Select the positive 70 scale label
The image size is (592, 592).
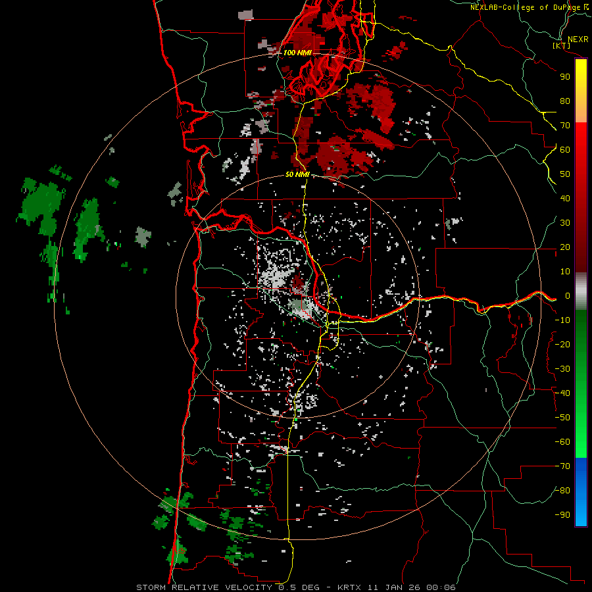565,126
